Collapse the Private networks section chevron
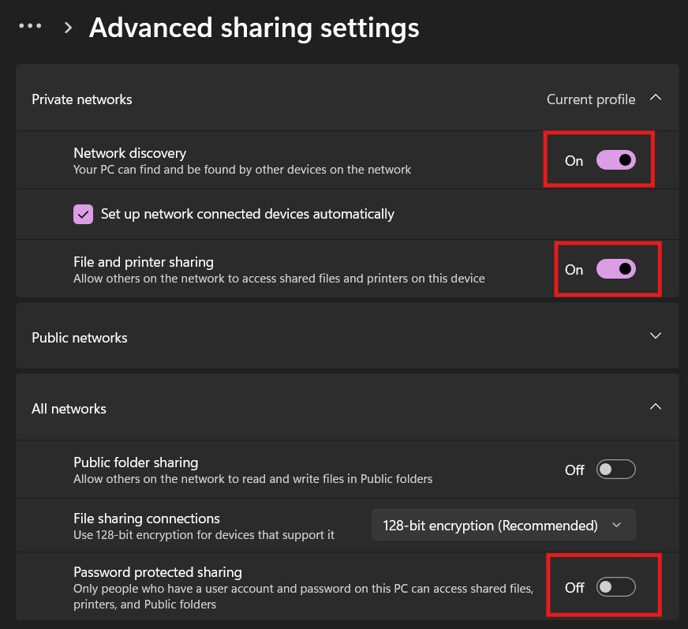Image resolution: width=688 pixels, height=629 pixels. pos(655,98)
